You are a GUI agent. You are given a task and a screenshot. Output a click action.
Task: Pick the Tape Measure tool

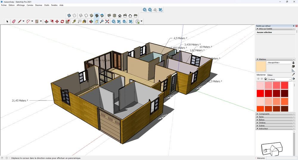click(x=74, y=21)
